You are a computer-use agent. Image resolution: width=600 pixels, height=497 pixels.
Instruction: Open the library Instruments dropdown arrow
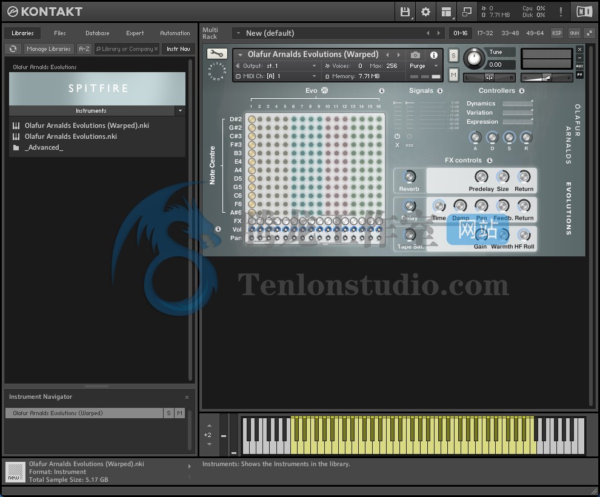180,111
